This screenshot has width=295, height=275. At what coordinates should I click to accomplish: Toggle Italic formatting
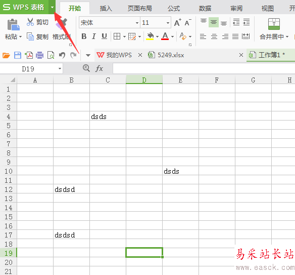click(x=93, y=36)
